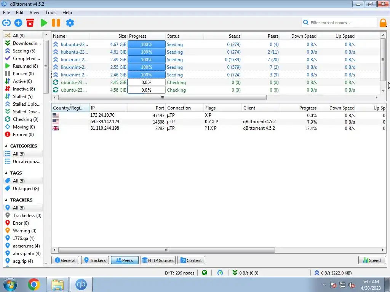390x292 pixels.
Task: Open Options via the blue gear icon
Action: tap(70, 23)
